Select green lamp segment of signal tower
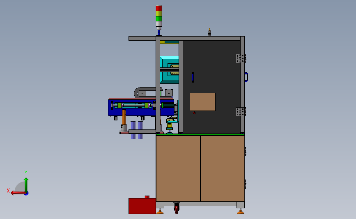 pos(159,18)
